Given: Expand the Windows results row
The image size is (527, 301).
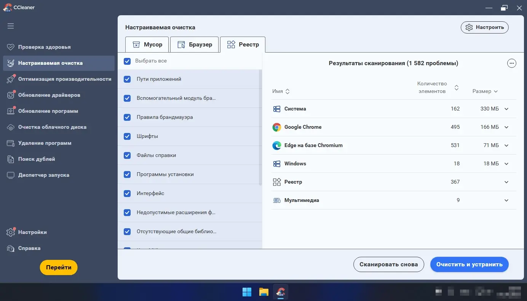Looking at the screenshot, I should pos(506,164).
